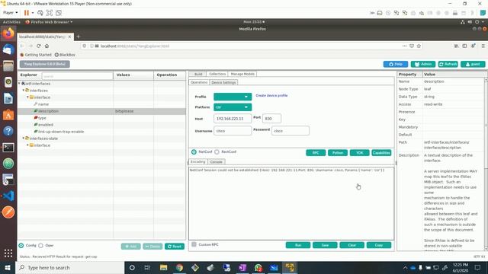The height and width of the screenshot is (274, 488).
Task: Collapse the interfaces-state node
Action: click(x=24, y=139)
